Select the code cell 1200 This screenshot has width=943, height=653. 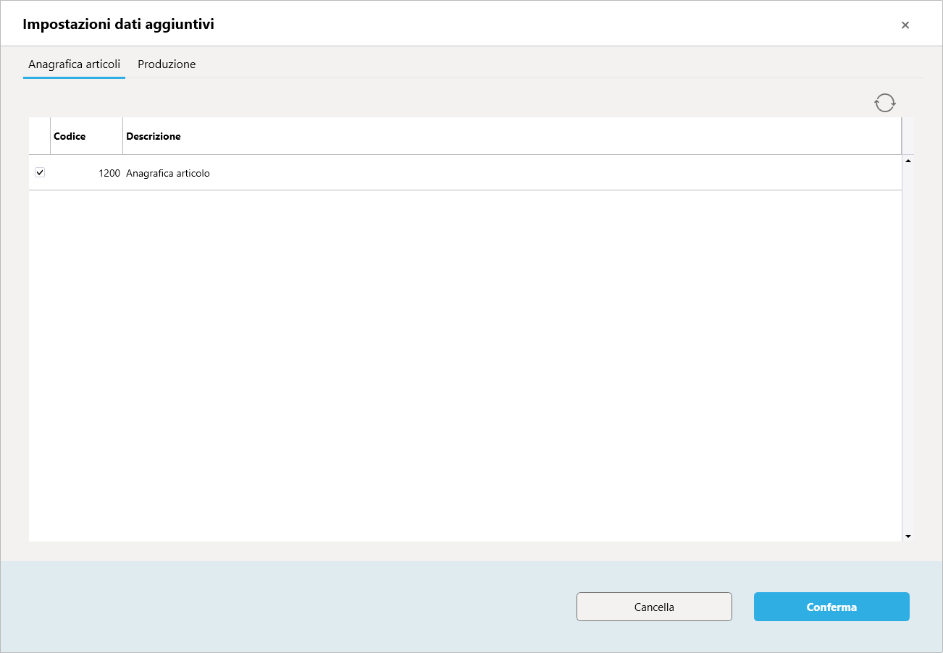coord(87,173)
